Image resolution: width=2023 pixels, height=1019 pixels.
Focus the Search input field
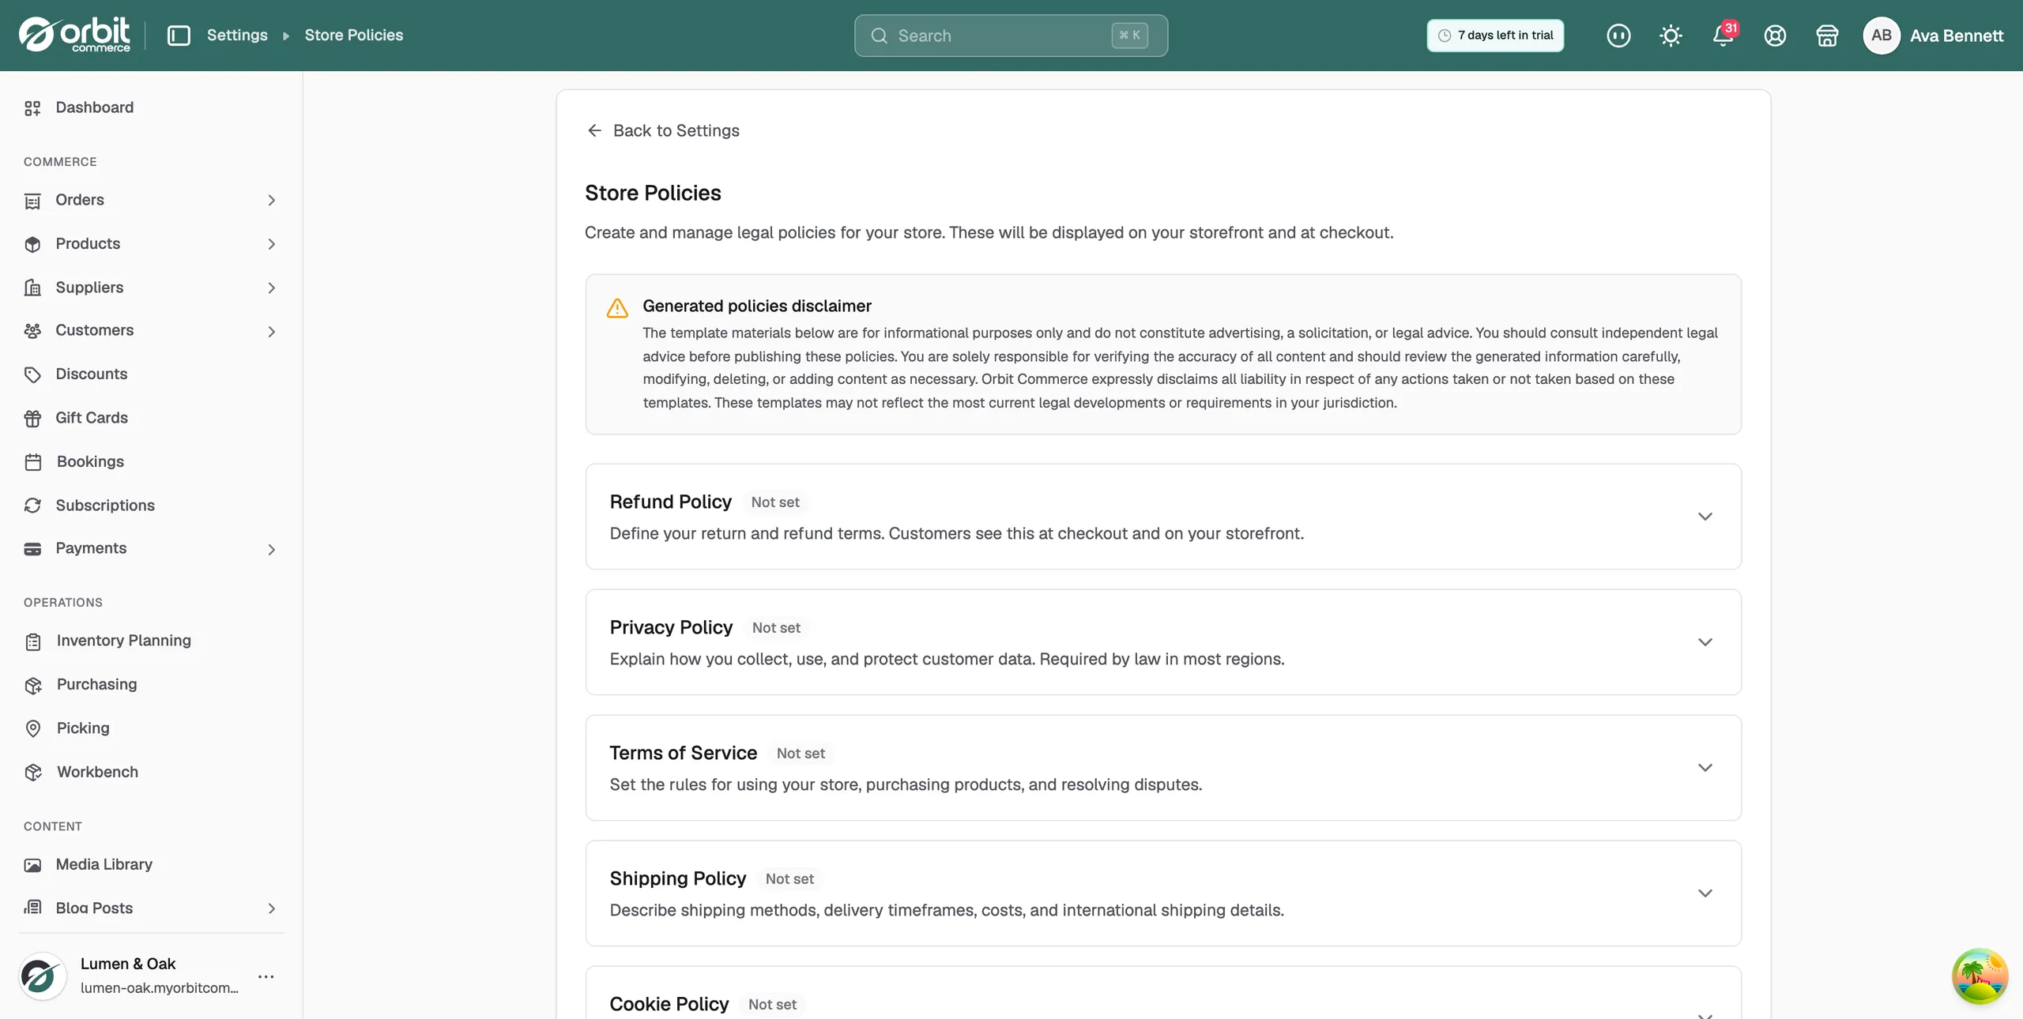pyautogui.click(x=1011, y=36)
